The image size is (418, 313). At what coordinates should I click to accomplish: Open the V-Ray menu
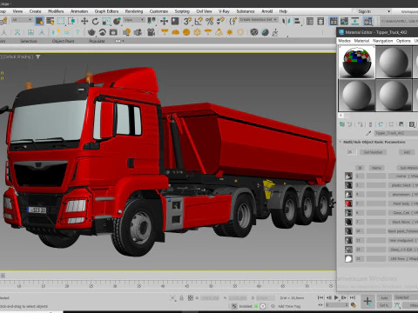(224, 11)
